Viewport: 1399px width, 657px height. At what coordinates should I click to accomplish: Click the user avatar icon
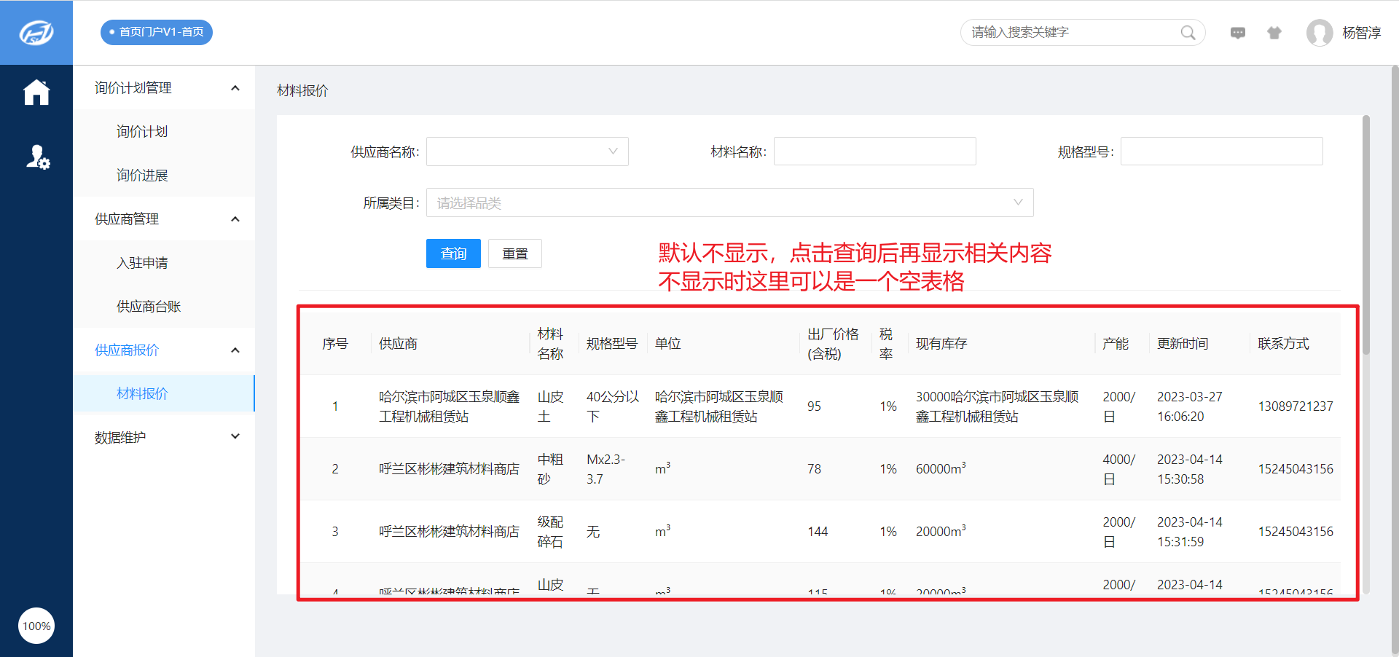pyautogui.click(x=1320, y=33)
